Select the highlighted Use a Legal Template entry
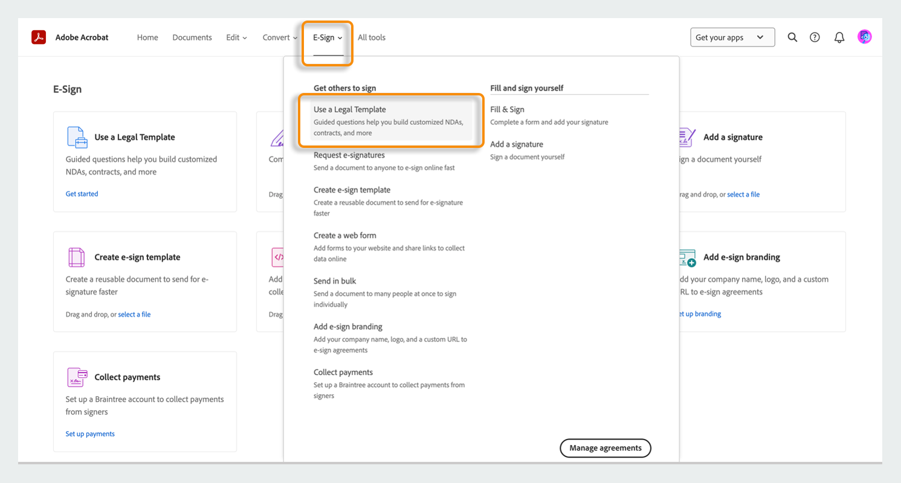 click(391, 121)
